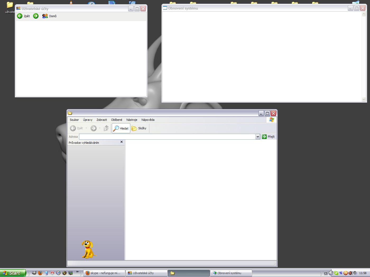This screenshot has width=370, height=277.
Task: Click the Explorer window resize grip
Action: [x=275, y=264]
